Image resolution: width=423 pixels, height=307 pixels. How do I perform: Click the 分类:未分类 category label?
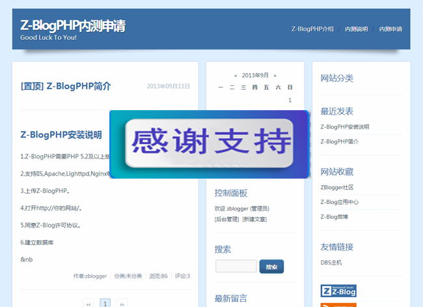(x=128, y=276)
